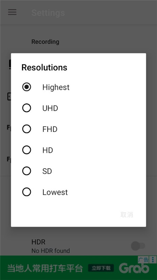Tap the Lowest option label text

point(55,192)
